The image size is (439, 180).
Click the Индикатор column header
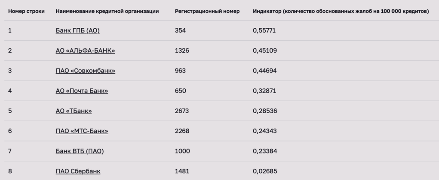(341, 12)
